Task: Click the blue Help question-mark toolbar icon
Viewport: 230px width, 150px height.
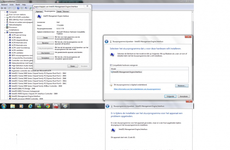Action: (18, 8)
